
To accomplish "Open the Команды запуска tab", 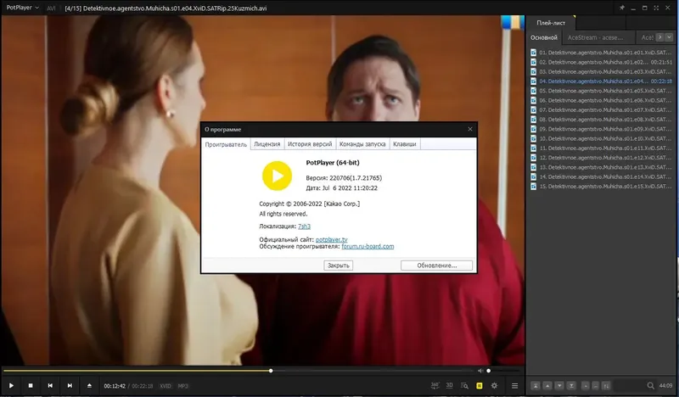I will 362,144.
